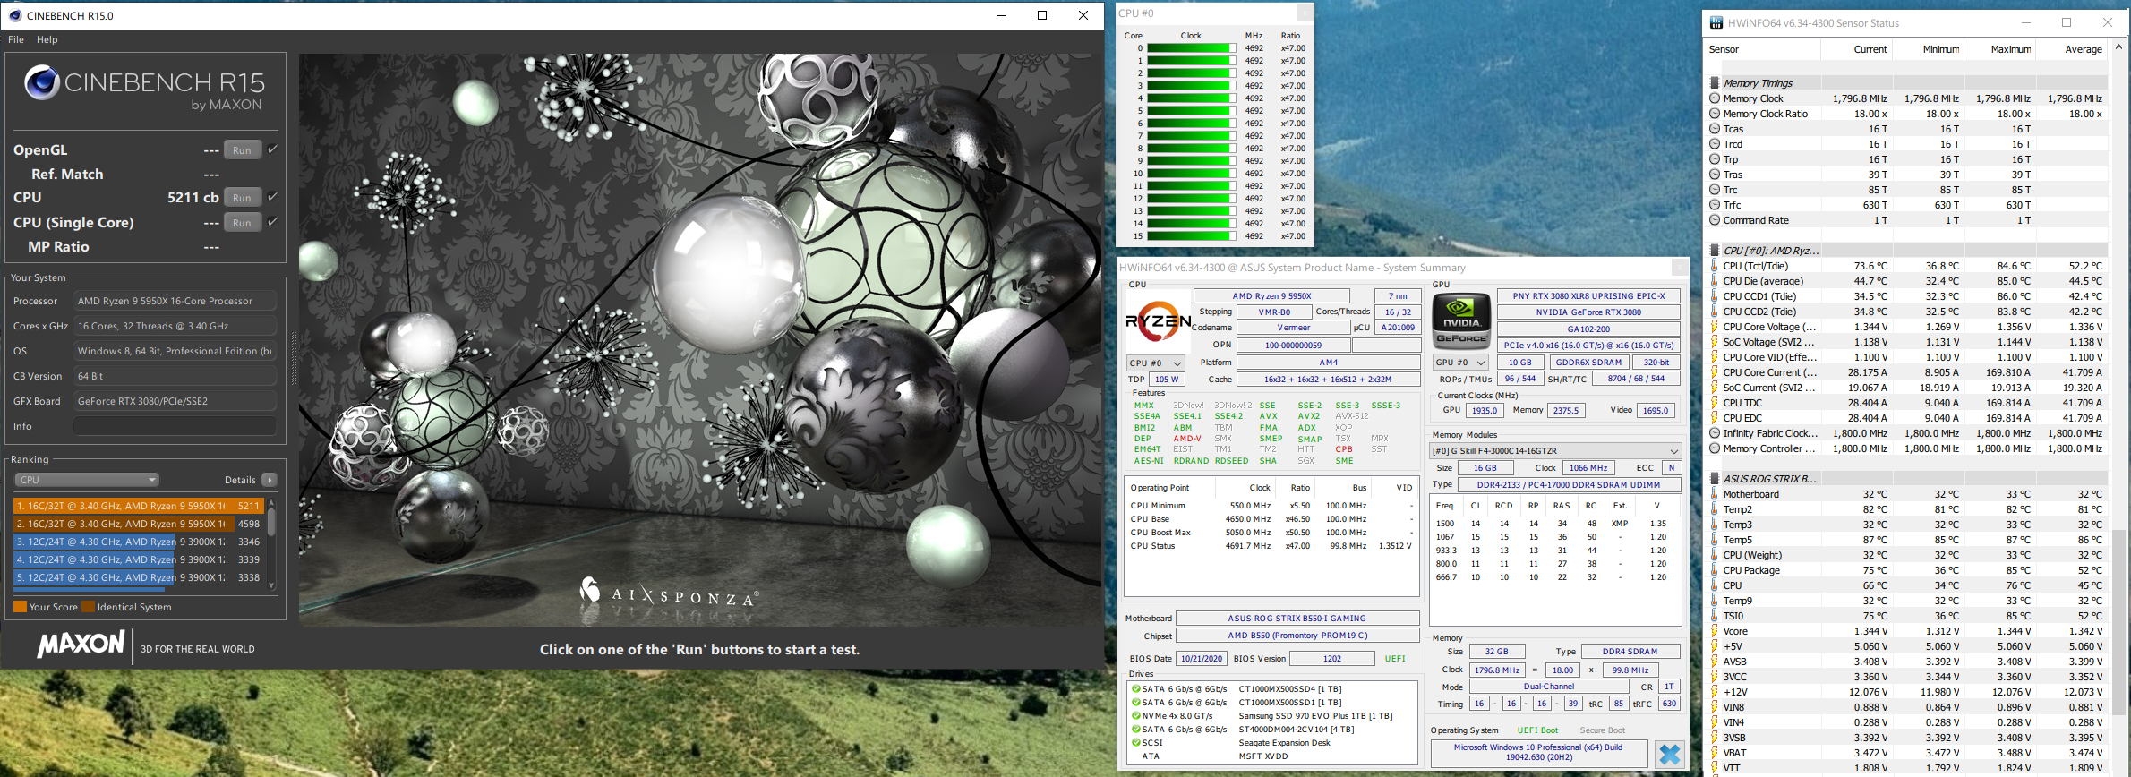Run the CPU (Single Core) benchmark
Screen dimensions: 2131x777
coord(242,223)
